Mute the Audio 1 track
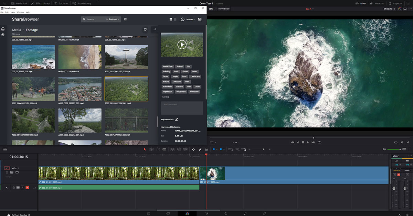 coord(27,188)
